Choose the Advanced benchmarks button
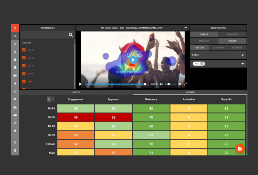 232,34
